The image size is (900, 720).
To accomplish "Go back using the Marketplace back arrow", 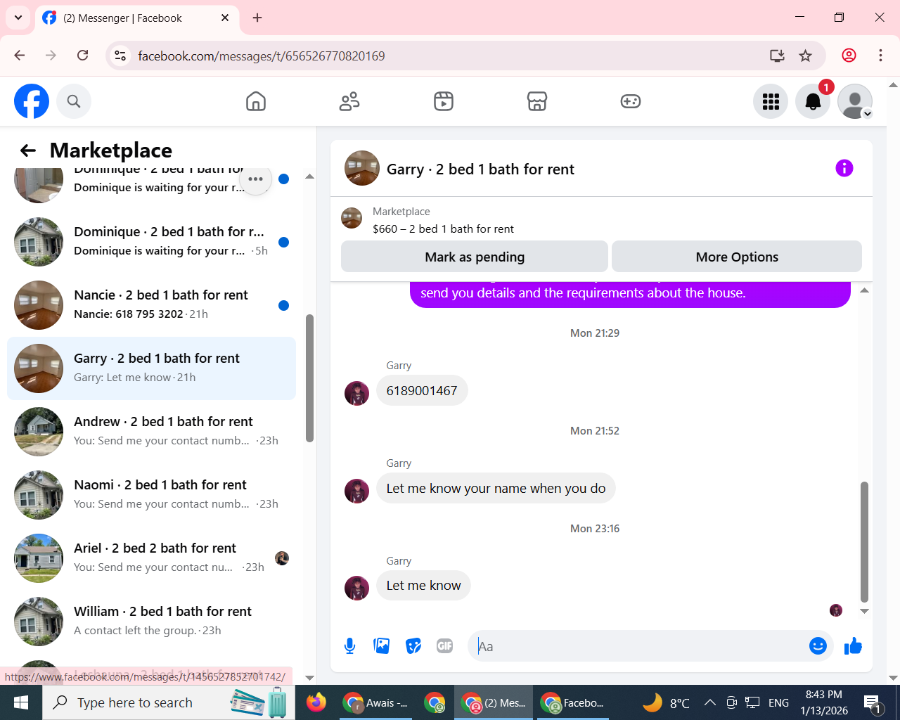I will click(x=28, y=150).
